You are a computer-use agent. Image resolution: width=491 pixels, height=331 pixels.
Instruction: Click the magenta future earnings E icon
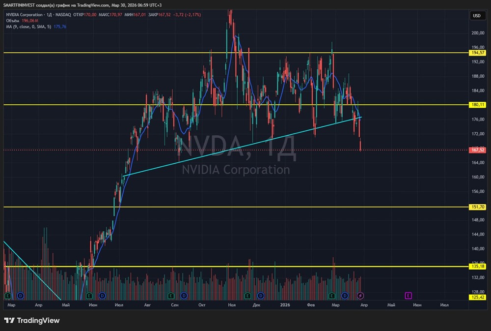pos(408,296)
